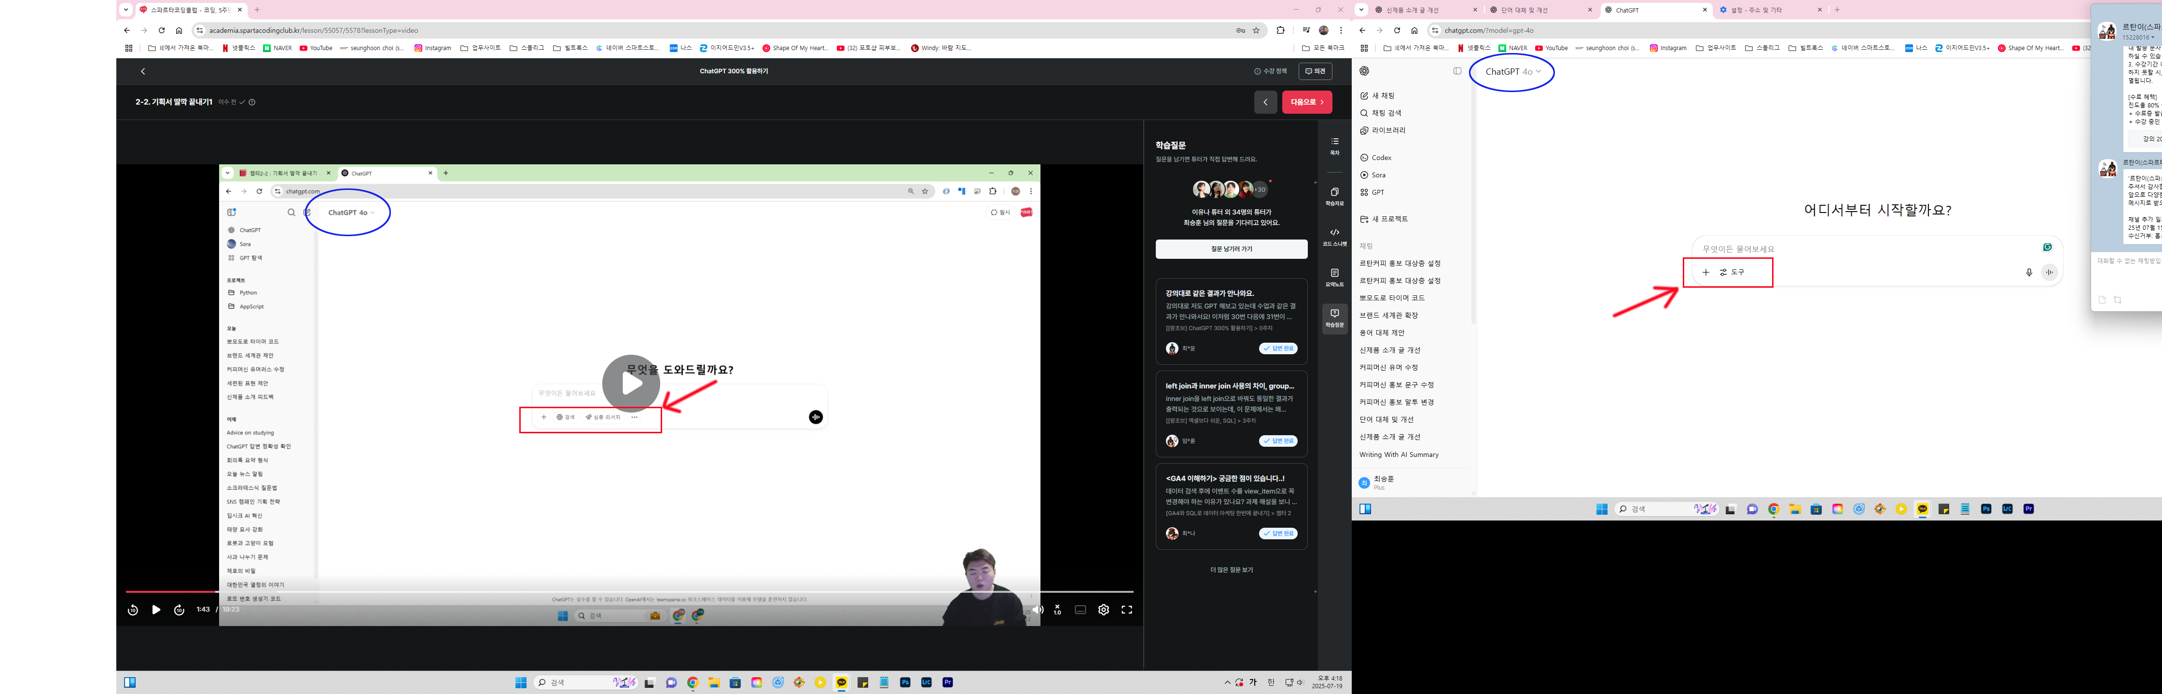2162x694 pixels.
Task: Select the 학습질문 icon in the lesson side rail
Action: pos(1334,318)
